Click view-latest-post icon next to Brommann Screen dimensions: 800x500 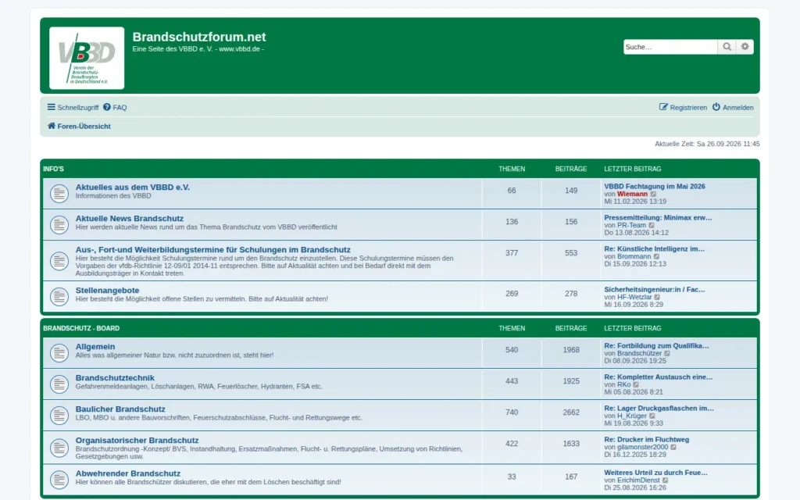coord(656,256)
